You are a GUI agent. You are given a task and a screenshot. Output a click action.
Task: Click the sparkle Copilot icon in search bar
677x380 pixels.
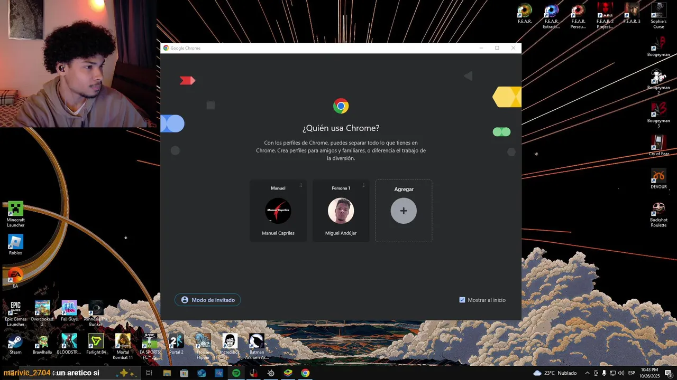pyautogui.click(x=126, y=373)
